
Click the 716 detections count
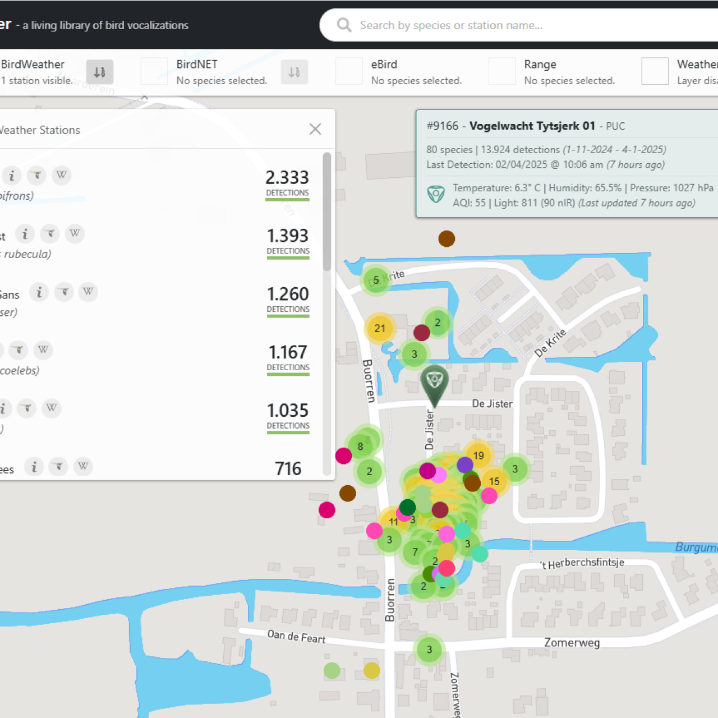point(288,469)
